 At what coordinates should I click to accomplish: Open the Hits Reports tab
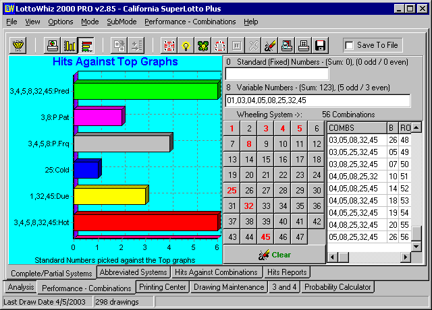[x=287, y=272]
